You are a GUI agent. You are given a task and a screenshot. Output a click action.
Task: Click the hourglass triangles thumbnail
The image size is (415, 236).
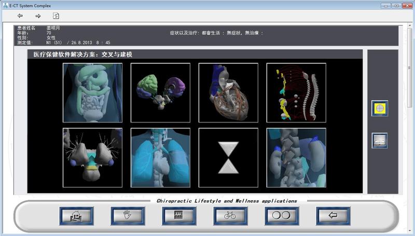coord(228,158)
